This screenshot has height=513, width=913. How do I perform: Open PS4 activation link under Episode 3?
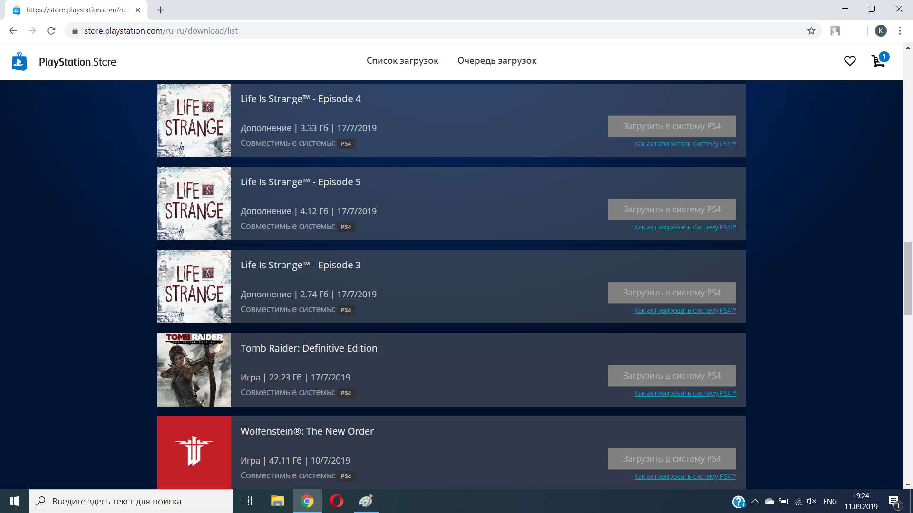[685, 310]
